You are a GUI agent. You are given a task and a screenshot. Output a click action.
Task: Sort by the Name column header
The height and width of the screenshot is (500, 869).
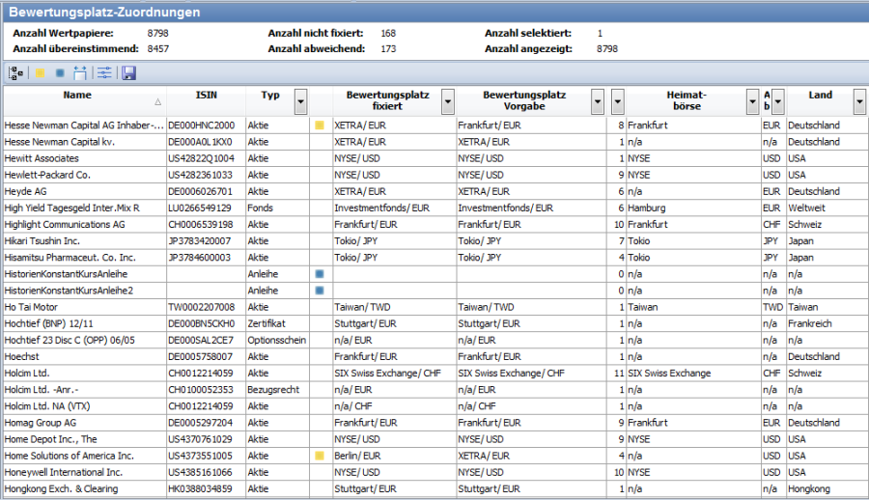pos(77,96)
